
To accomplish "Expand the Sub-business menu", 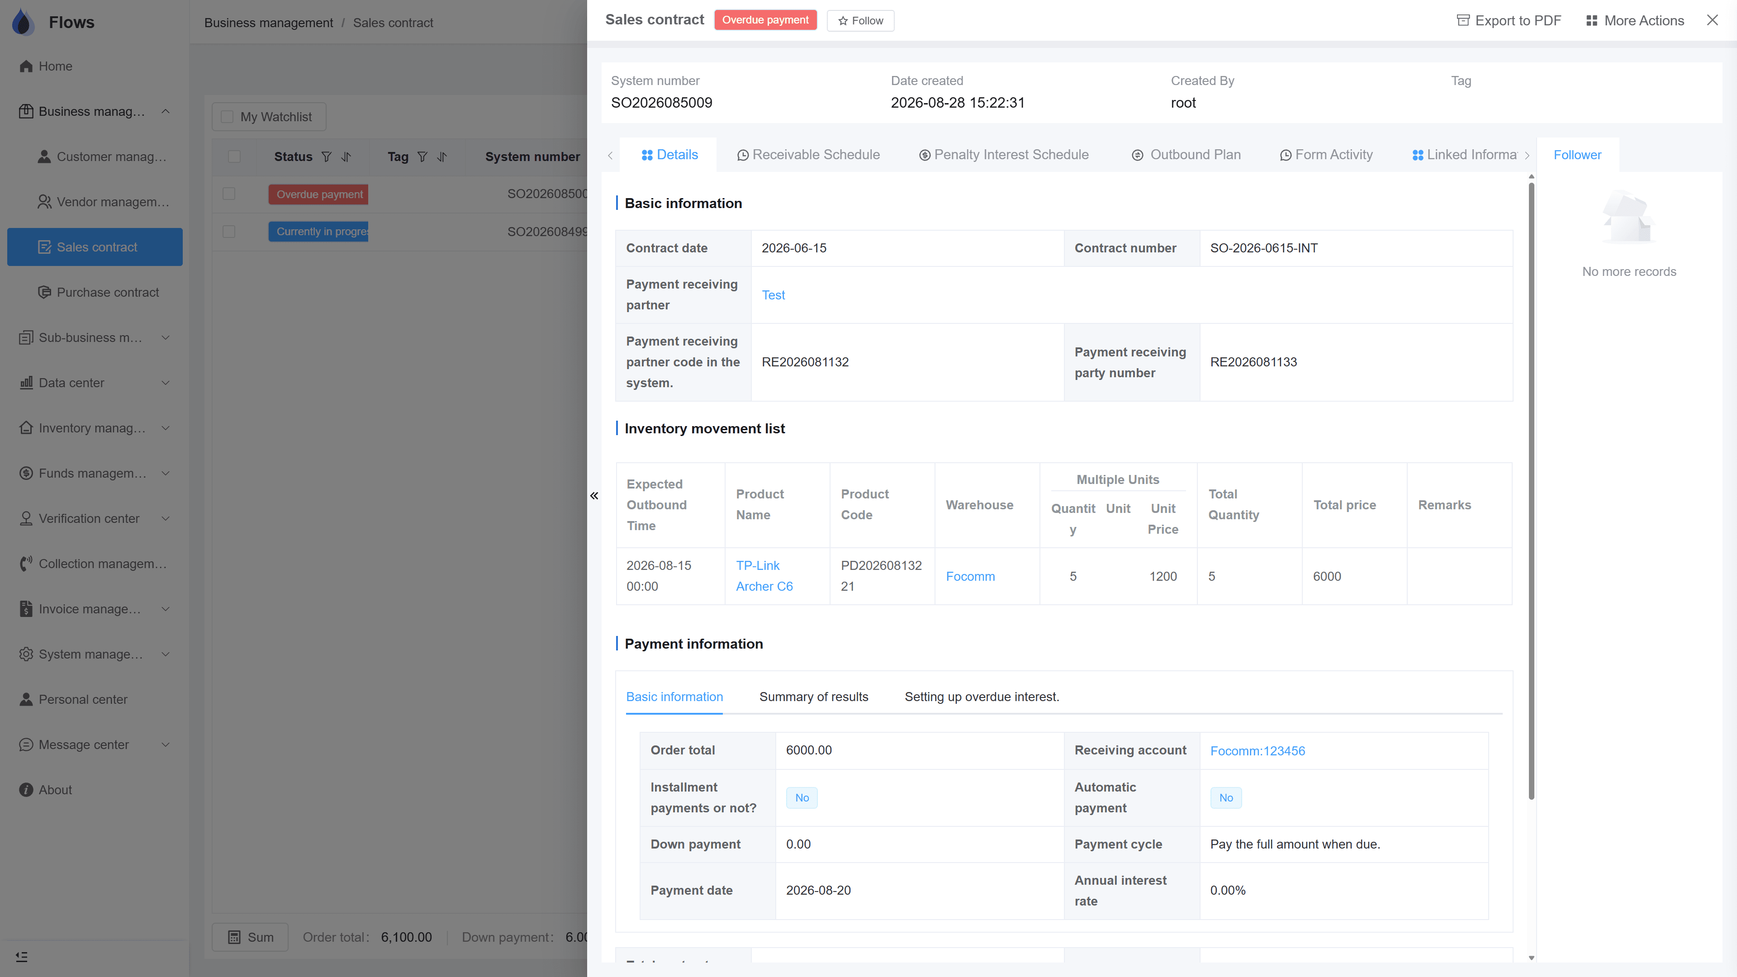I will tap(165, 337).
